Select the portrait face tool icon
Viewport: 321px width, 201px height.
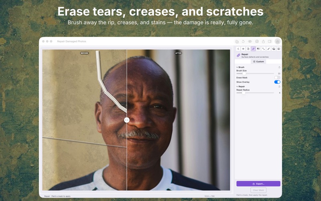coord(278,49)
